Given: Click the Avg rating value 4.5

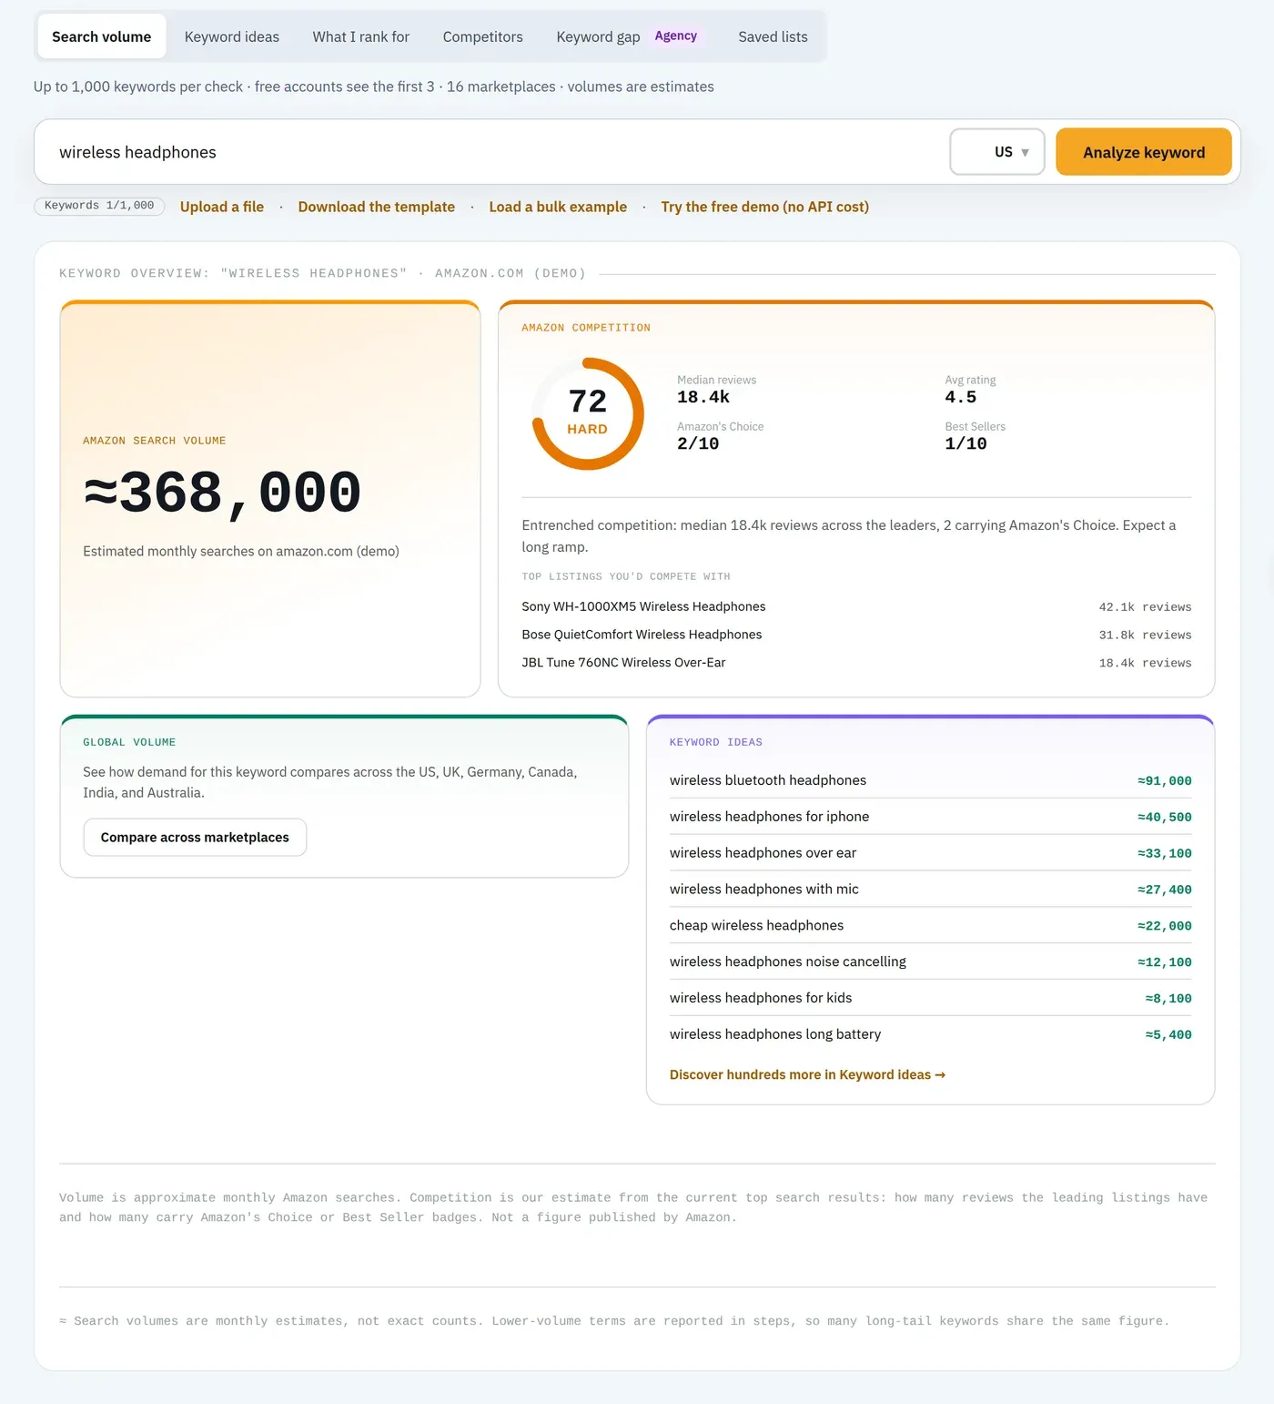Looking at the screenshot, I should (961, 397).
